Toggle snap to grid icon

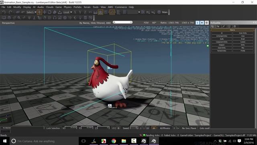(106, 12)
